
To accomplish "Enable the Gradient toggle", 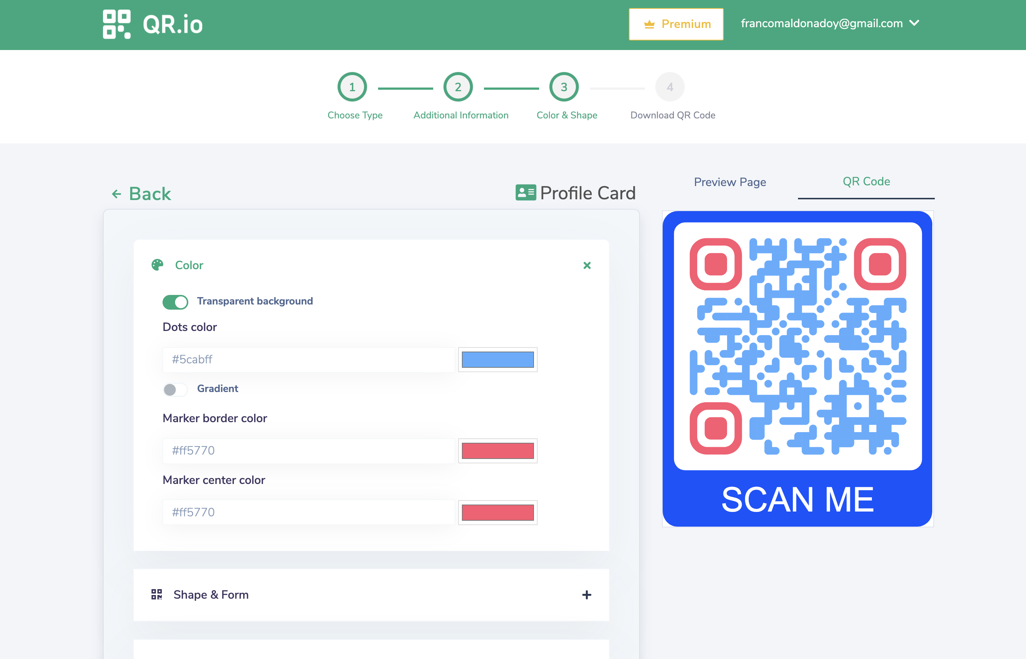I will coord(175,389).
